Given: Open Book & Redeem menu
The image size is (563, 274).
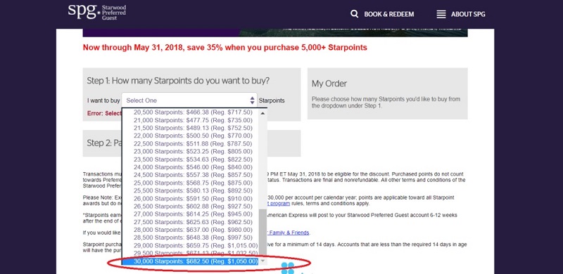Looking at the screenshot, I should pyautogui.click(x=389, y=14).
